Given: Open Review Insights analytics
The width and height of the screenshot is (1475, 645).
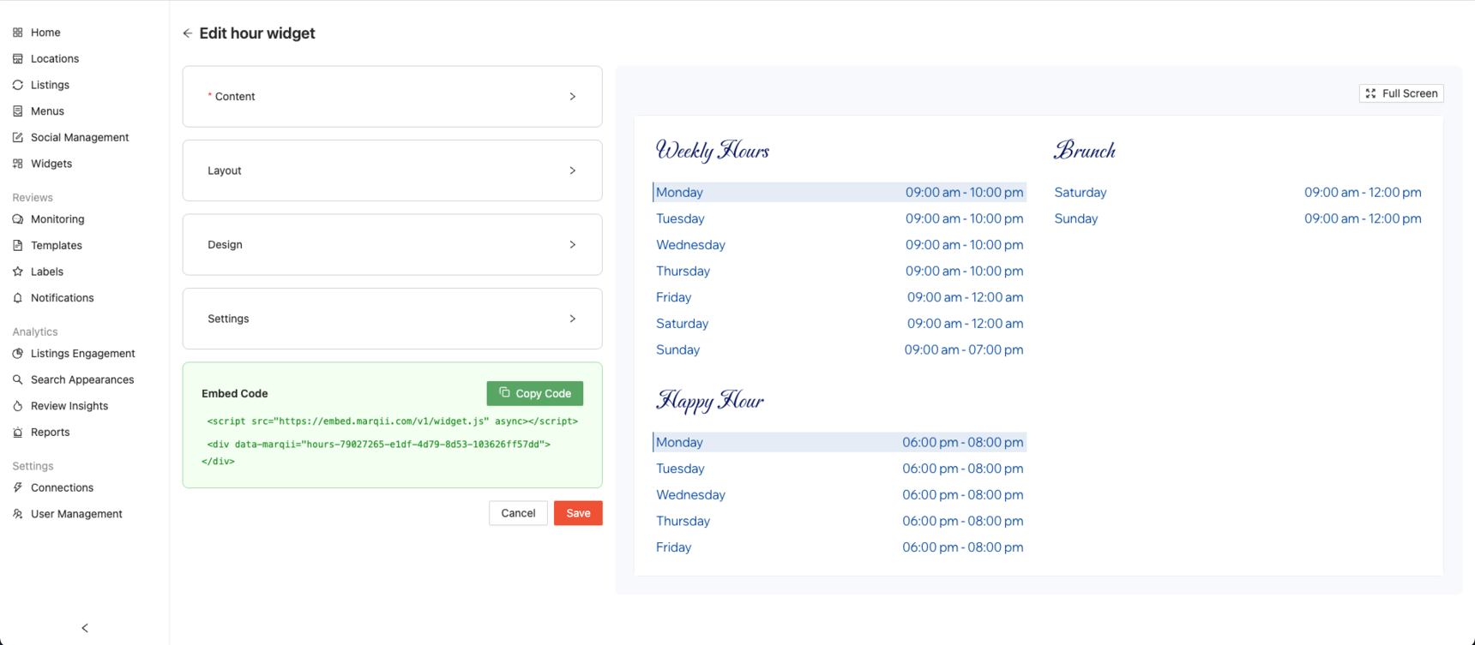Looking at the screenshot, I should pos(69,406).
